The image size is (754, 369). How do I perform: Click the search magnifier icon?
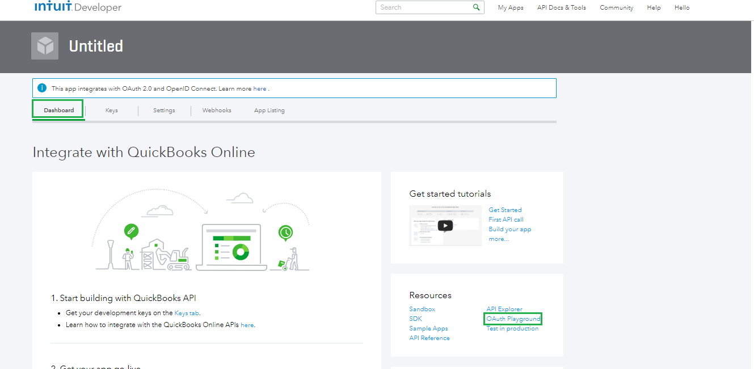(477, 7)
